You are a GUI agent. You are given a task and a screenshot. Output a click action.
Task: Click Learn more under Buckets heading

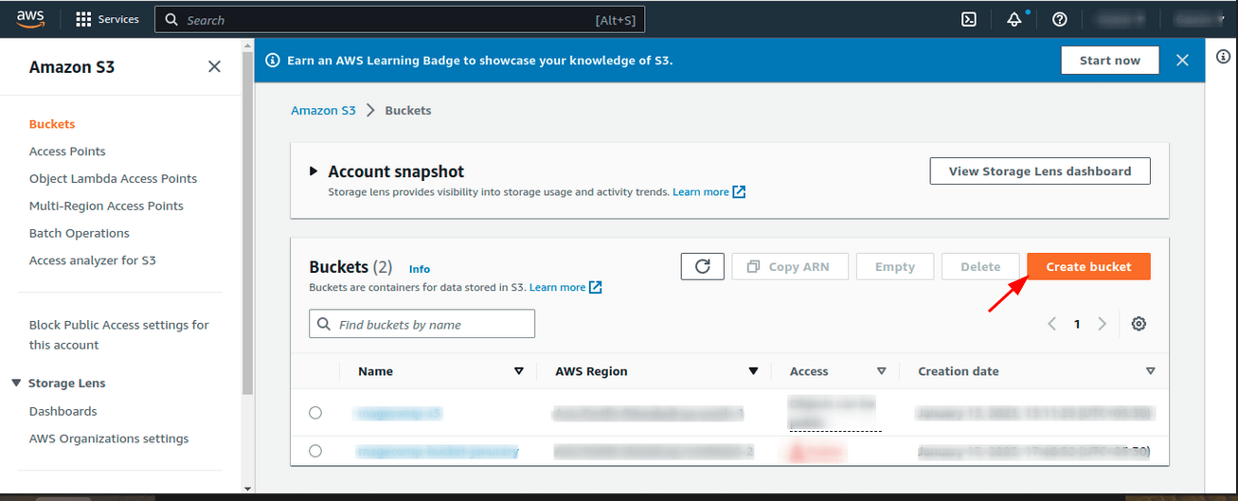tap(557, 288)
